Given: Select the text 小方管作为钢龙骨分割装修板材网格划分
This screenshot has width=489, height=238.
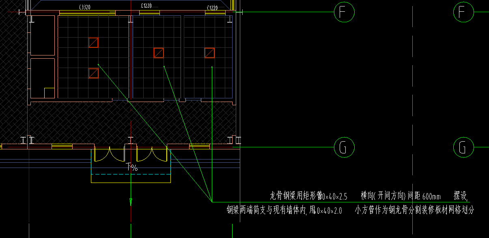Looking at the screenshot, I should 414,210.
